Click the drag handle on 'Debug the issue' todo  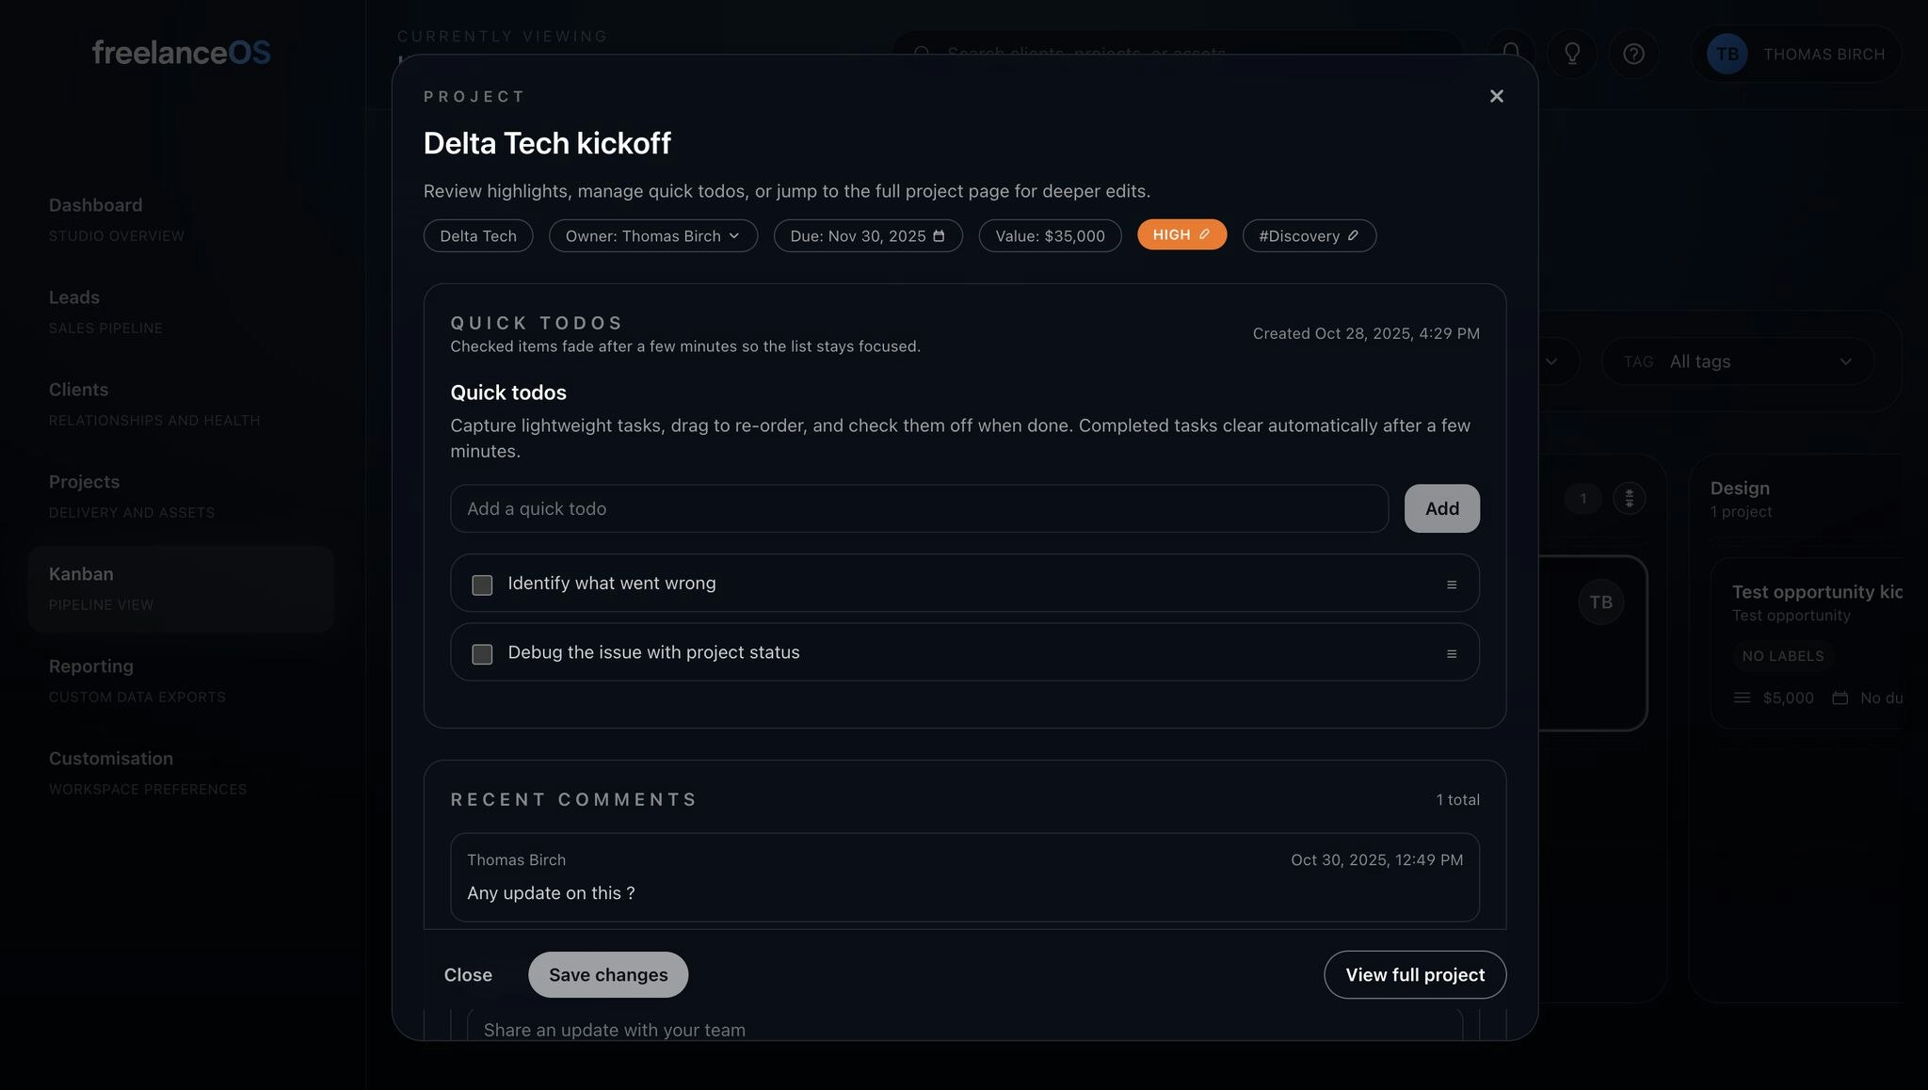click(x=1452, y=653)
